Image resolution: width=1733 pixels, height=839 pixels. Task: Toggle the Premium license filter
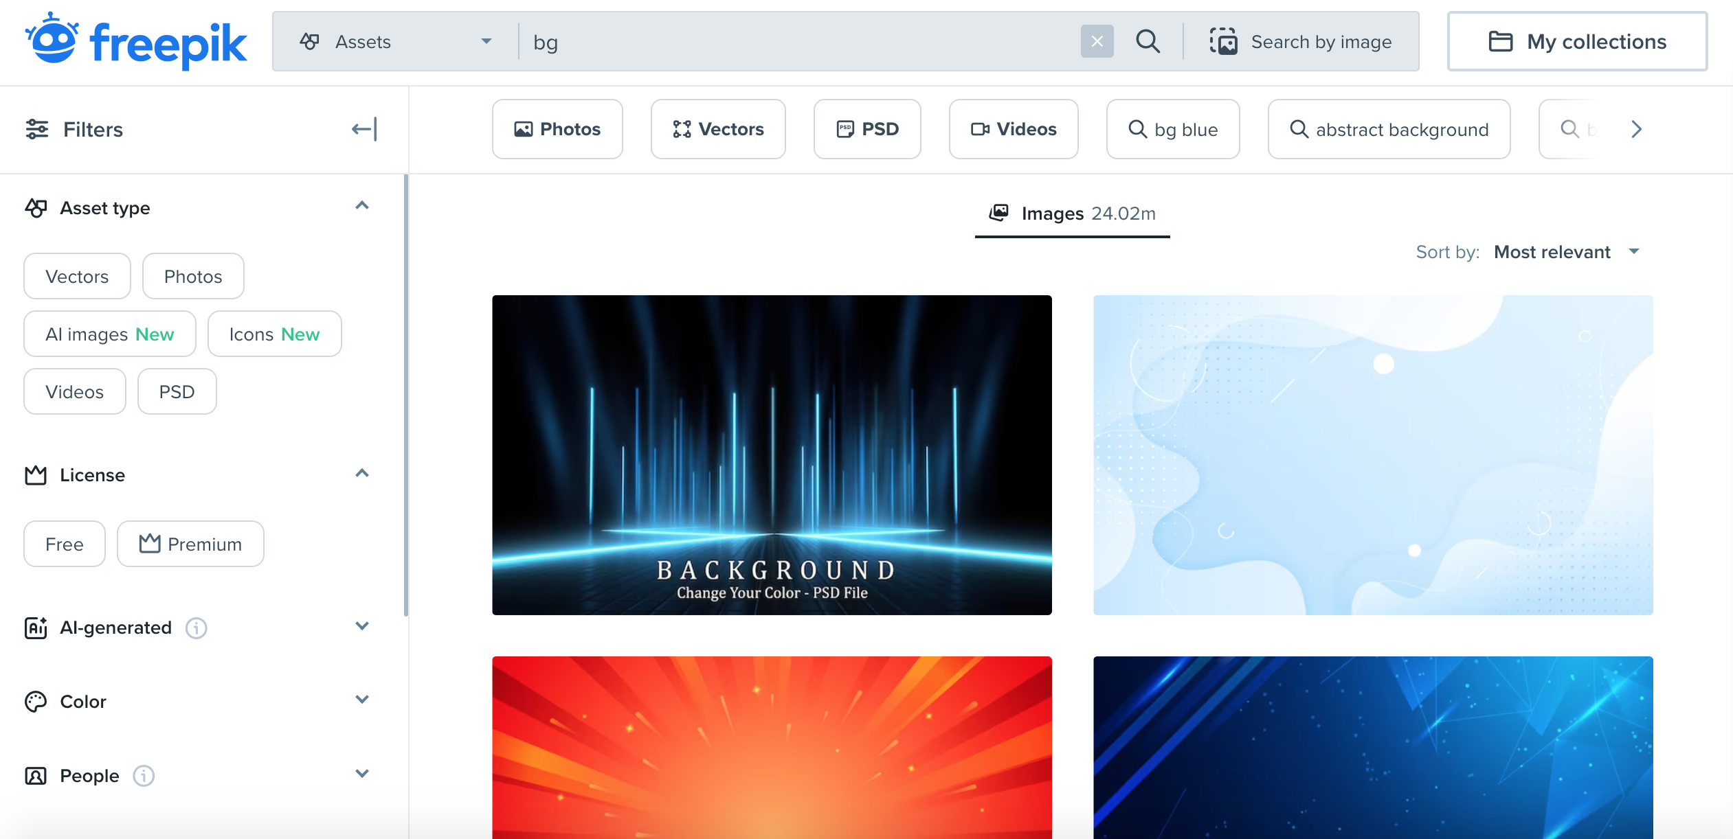pos(190,544)
